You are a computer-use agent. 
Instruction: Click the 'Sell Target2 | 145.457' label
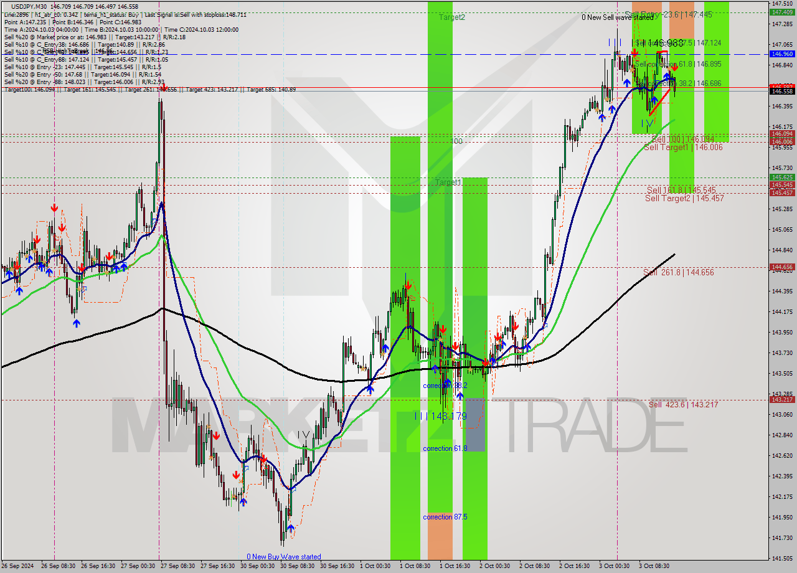[684, 198]
